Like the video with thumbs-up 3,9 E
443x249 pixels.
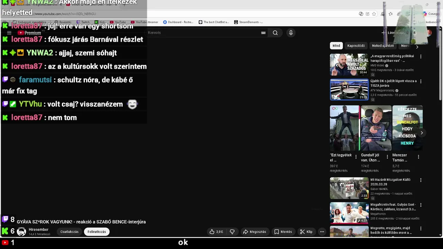tap(216, 232)
